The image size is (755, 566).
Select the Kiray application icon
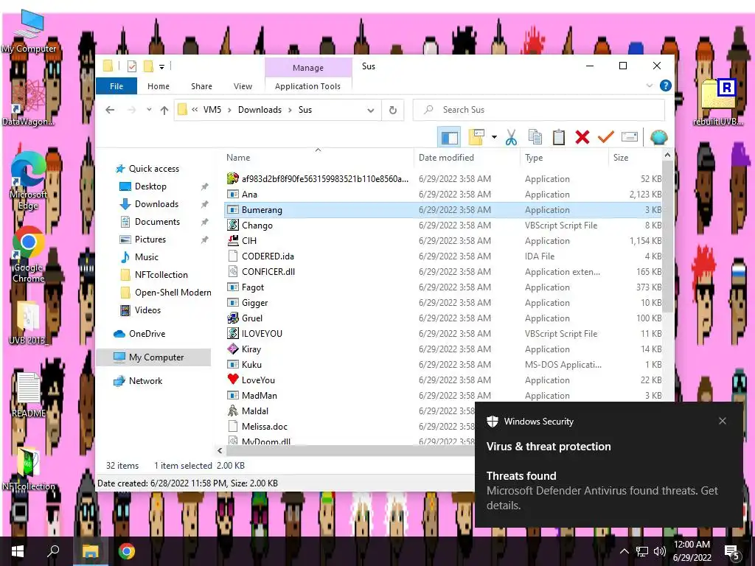[233, 349]
